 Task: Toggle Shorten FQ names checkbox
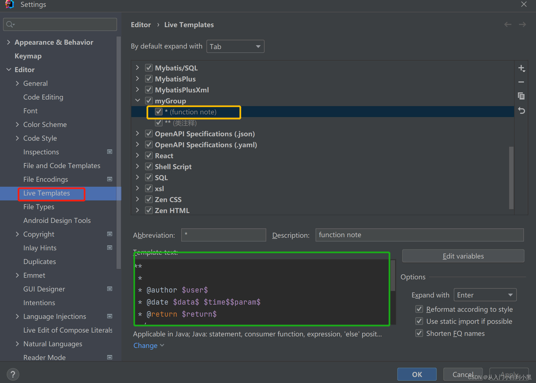(x=419, y=333)
